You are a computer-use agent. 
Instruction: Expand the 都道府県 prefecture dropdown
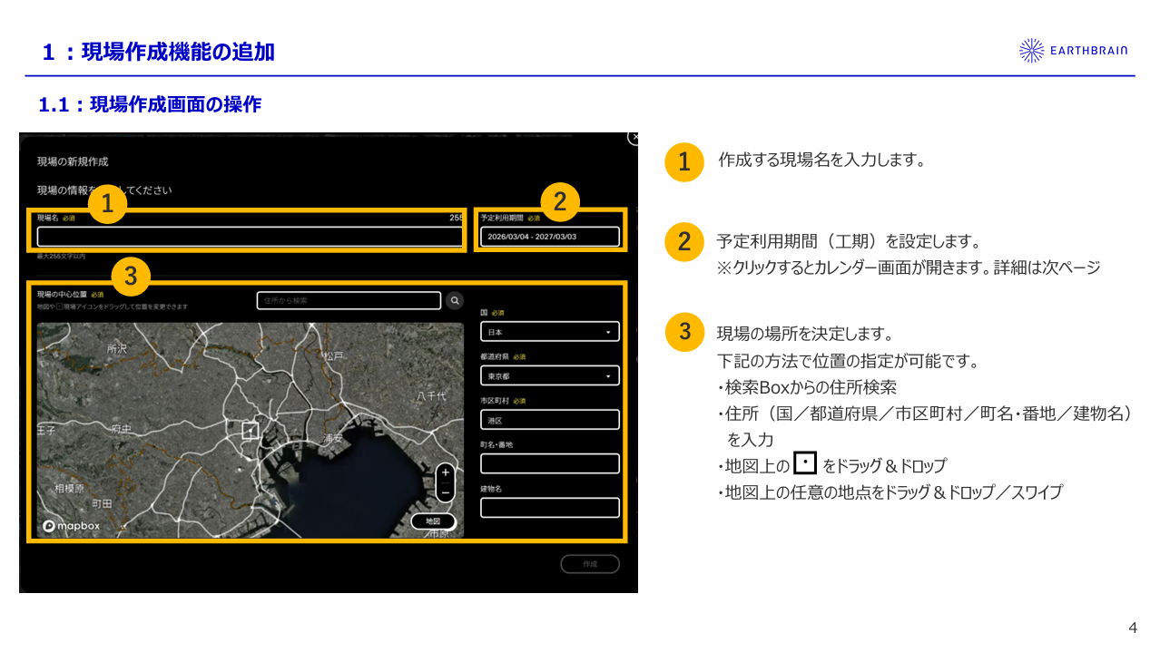point(549,375)
